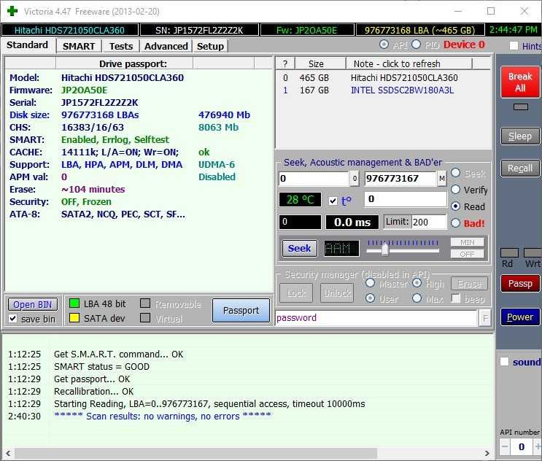This screenshot has width=542, height=461.
Task: Toggle the Removable checkbox
Action: point(145,303)
